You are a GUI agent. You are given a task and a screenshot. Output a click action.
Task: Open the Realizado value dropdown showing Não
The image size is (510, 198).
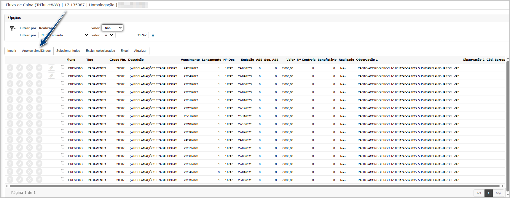(x=112, y=28)
